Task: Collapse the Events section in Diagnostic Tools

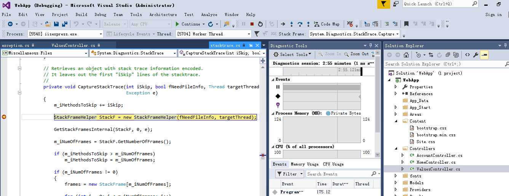Action: pos(273,80)
